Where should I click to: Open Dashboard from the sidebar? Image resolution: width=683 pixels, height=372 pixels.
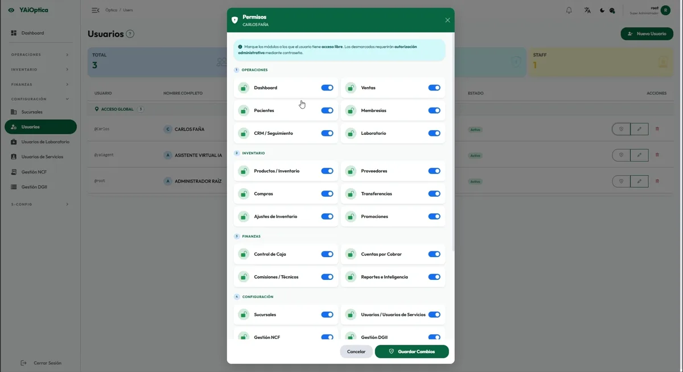tap(40, 33)
